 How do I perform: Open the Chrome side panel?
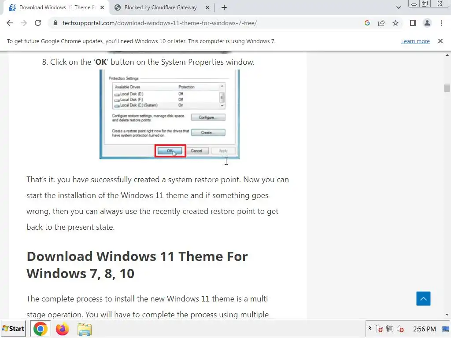pyautogui.click(x=413, y=23)
